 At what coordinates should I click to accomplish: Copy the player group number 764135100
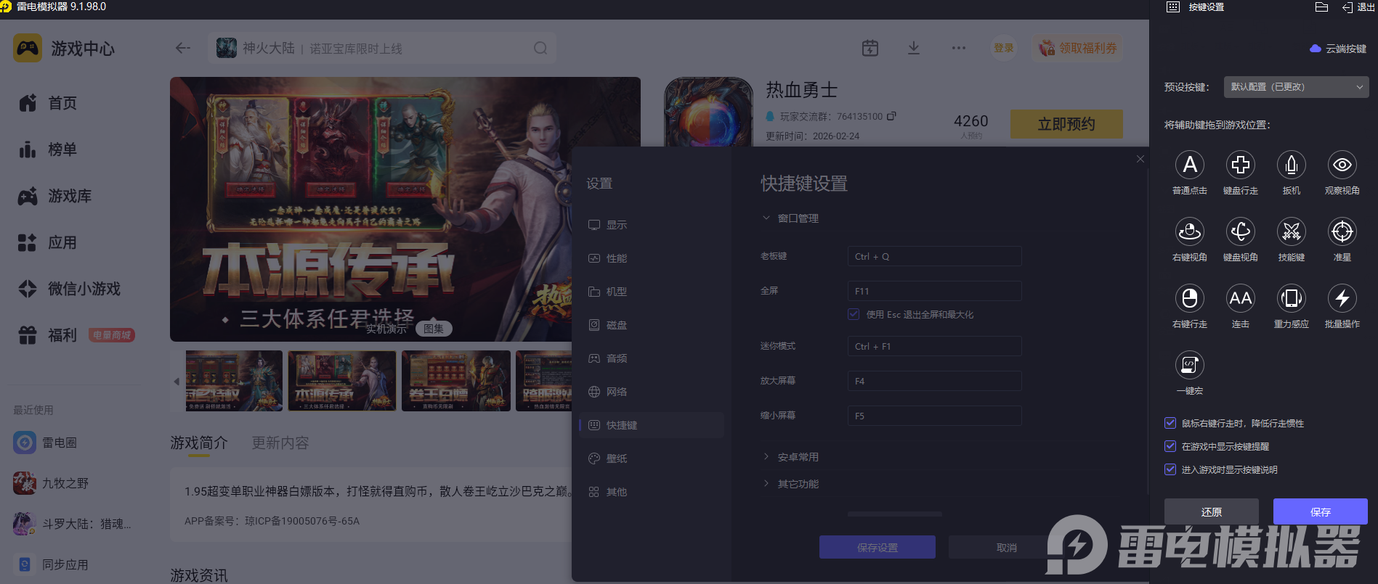(891, 116)
